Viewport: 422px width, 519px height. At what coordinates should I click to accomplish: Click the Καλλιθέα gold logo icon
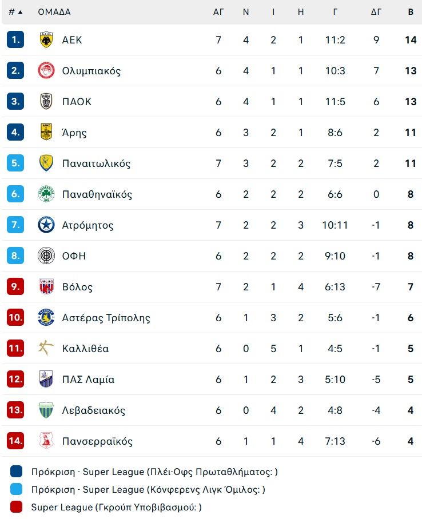[x=46, y=348]
